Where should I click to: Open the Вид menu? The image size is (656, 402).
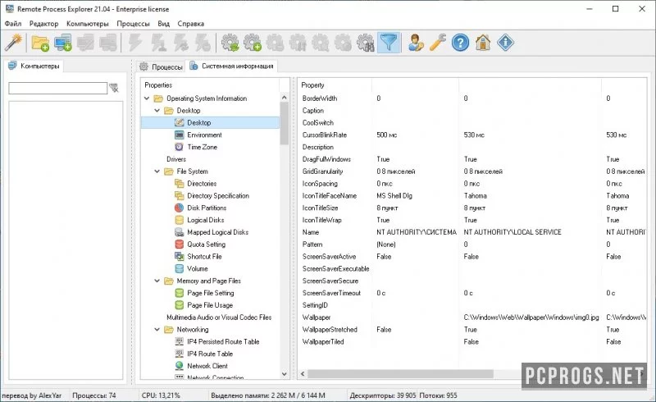[x=163, y=24]
